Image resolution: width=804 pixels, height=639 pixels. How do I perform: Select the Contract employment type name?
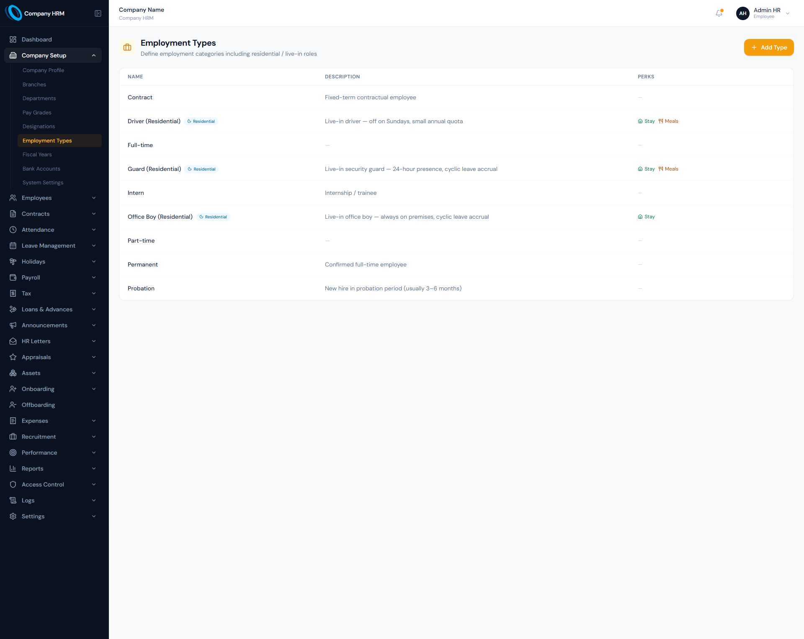point(140,97)
